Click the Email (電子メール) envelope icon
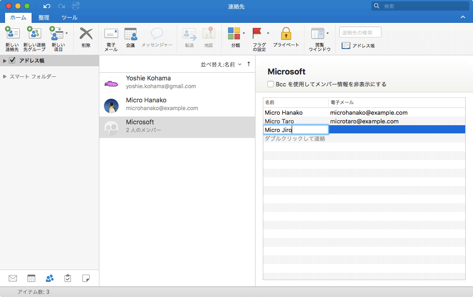The width and height of the screenshot is (473, 297). coord(111,34)
